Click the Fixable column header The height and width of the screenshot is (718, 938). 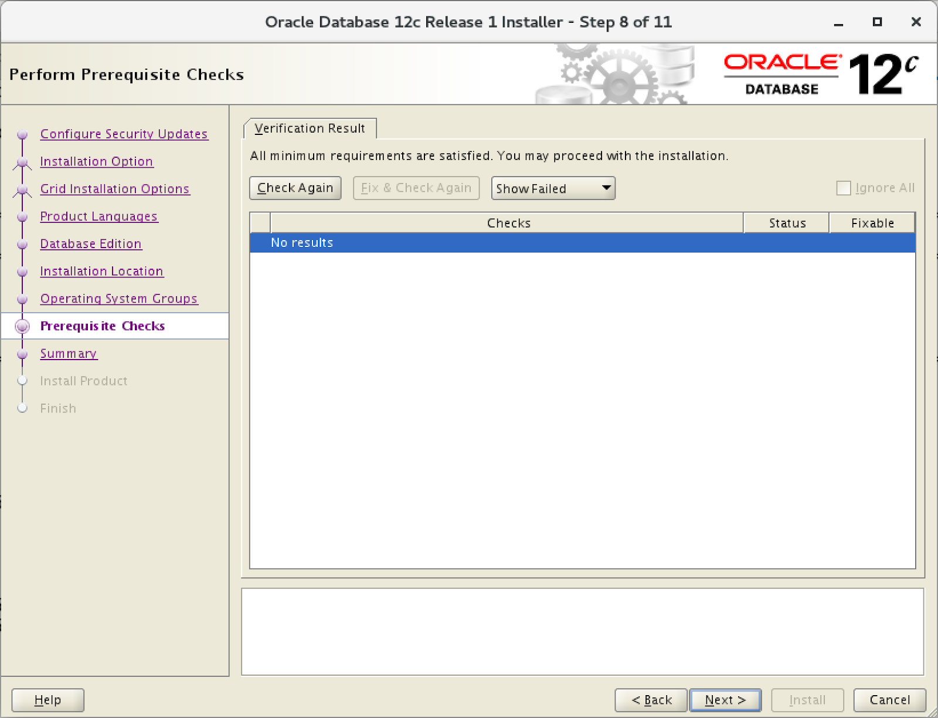tap(872, 223)
